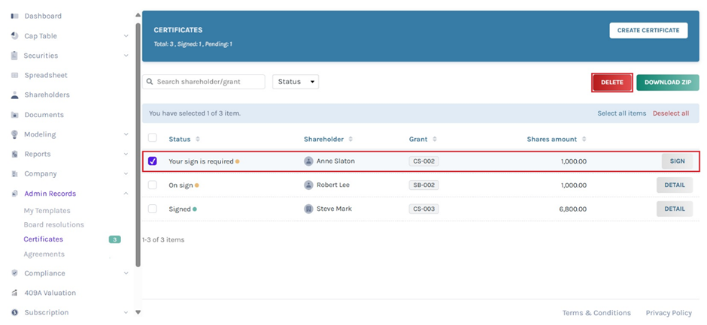
Task: Uncheck the Anne Slaton row checkbox
Action: click(x=153, y=161)
